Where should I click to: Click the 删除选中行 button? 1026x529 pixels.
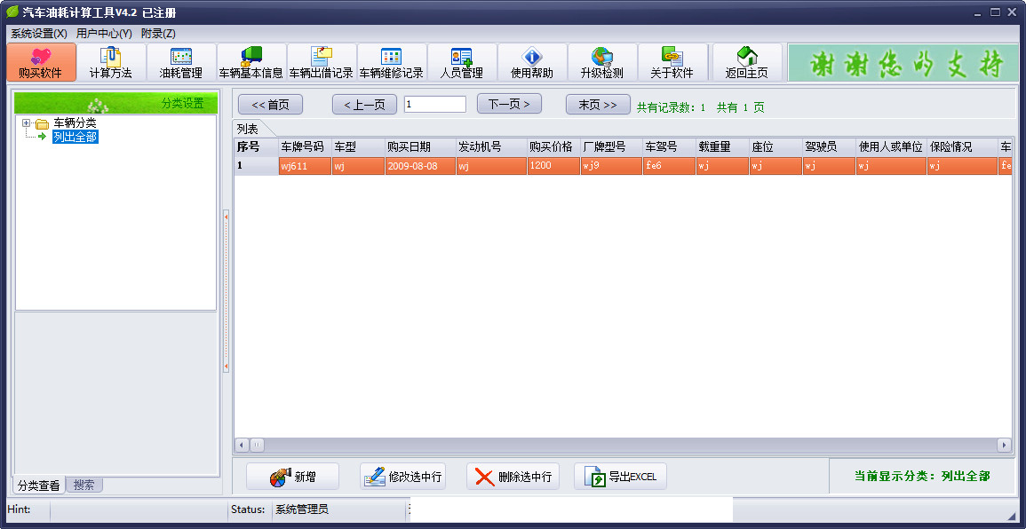tap(513, 477)
